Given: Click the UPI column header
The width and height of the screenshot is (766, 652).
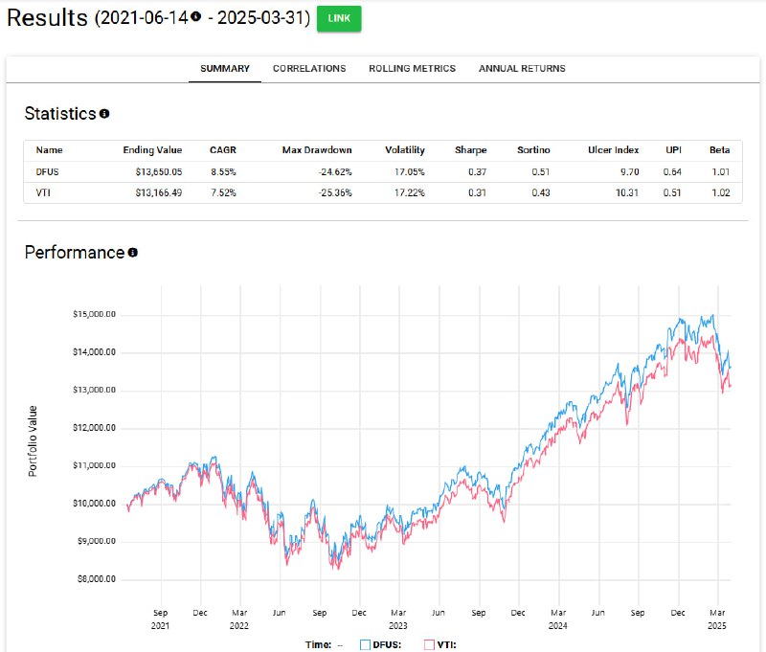Looking at the screenshot, I should 673,150.
